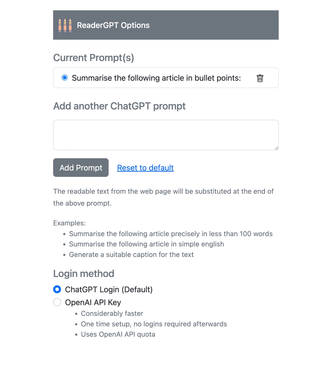Click the ReaderGPT Options header title
This screenshot has height=368, width=333.
[x=113, y=25]
